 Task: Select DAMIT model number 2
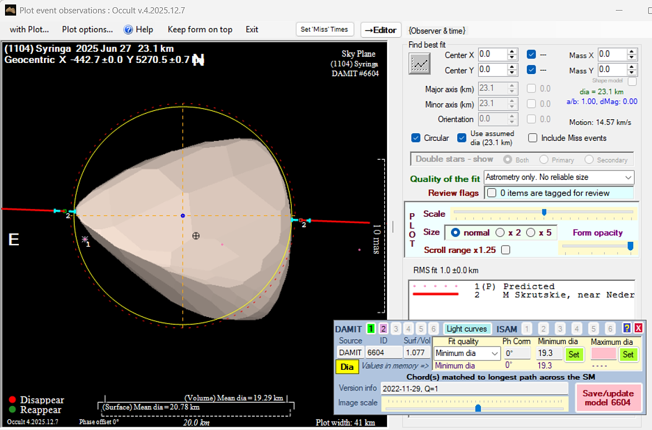click(383, 329)
